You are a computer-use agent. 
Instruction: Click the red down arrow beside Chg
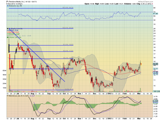pyautogui.click(x=152, y=4)
